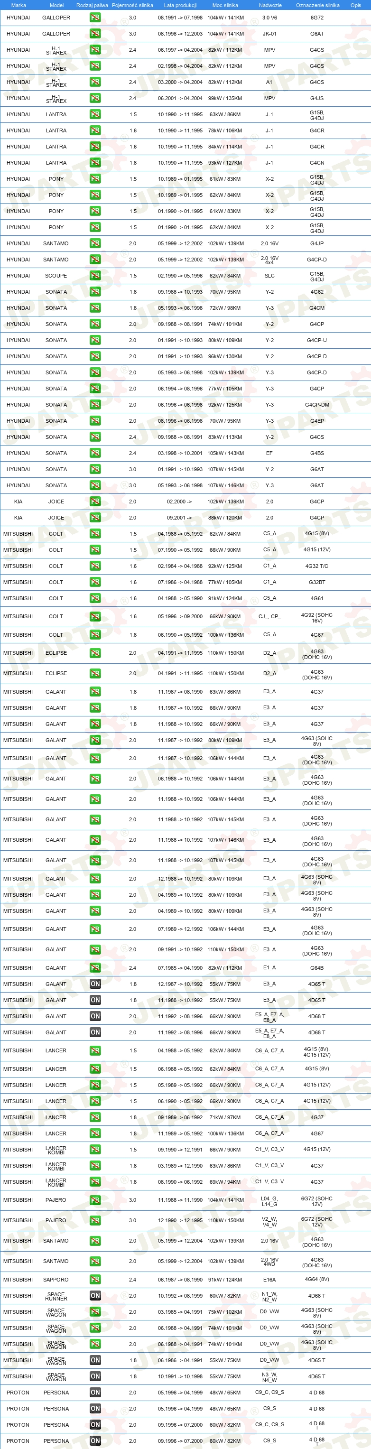
Task: Click the '71kW / 97KM' power cell
Action: pyautogui.click(x=225, y=1117)
